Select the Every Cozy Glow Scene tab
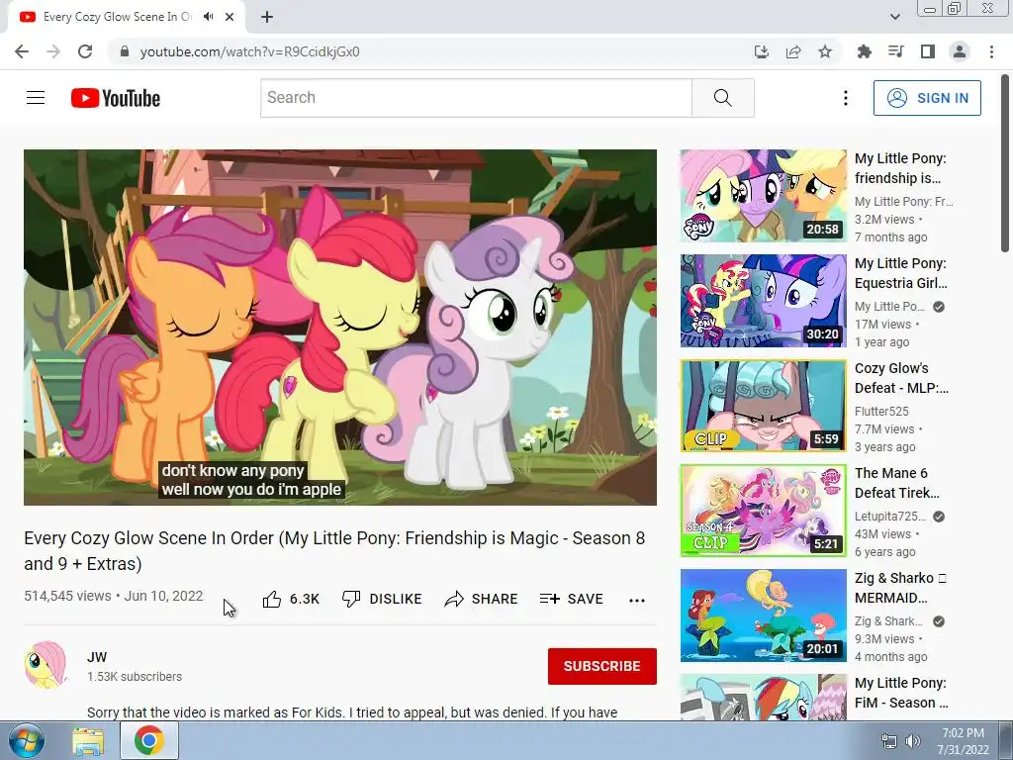This screenshot has height=760, width=1013. (x=117, y=17)
